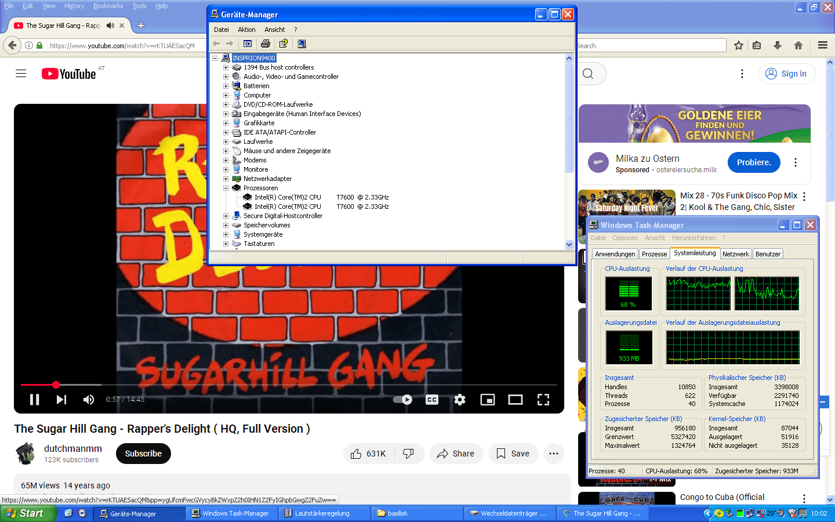Switch to Prozesse tab in Task-Manager

pyautogui.click(x=654, y=254)
